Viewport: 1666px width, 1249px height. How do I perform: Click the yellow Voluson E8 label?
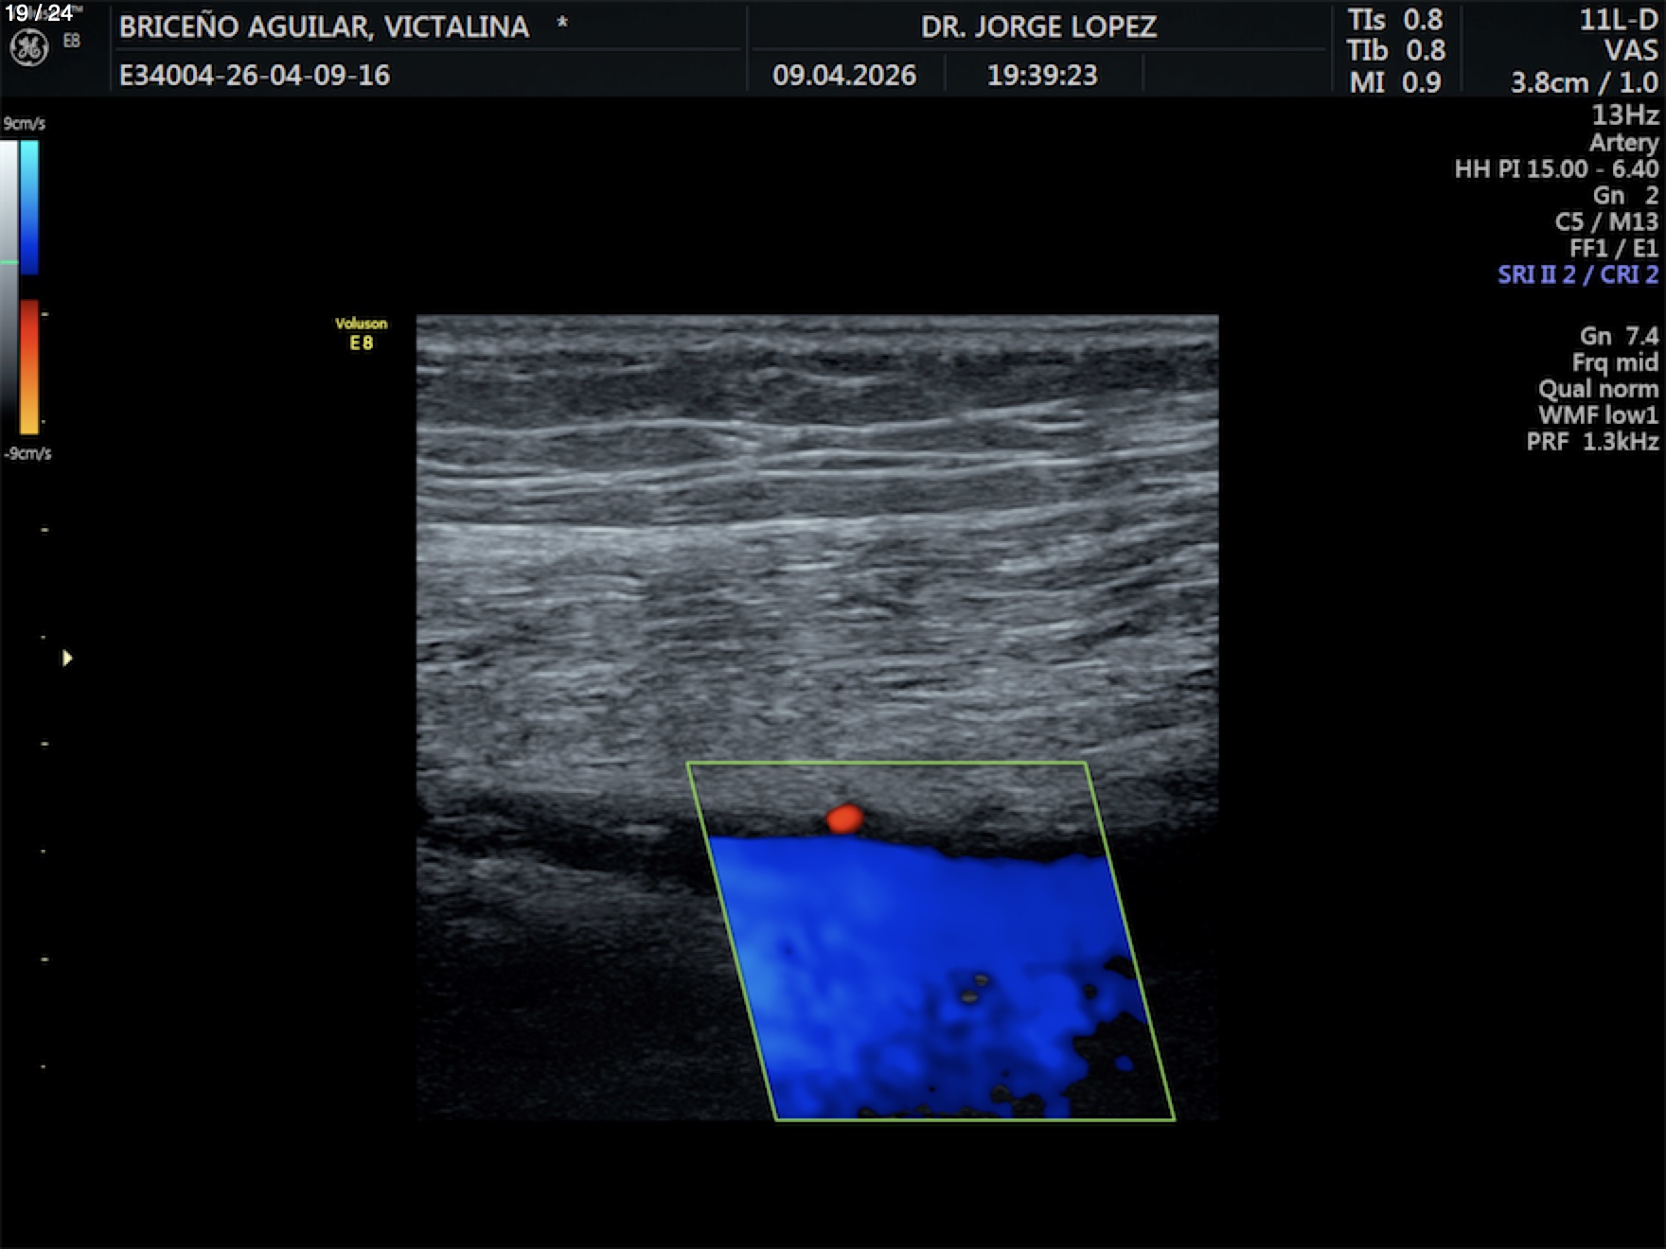(361, 333)
